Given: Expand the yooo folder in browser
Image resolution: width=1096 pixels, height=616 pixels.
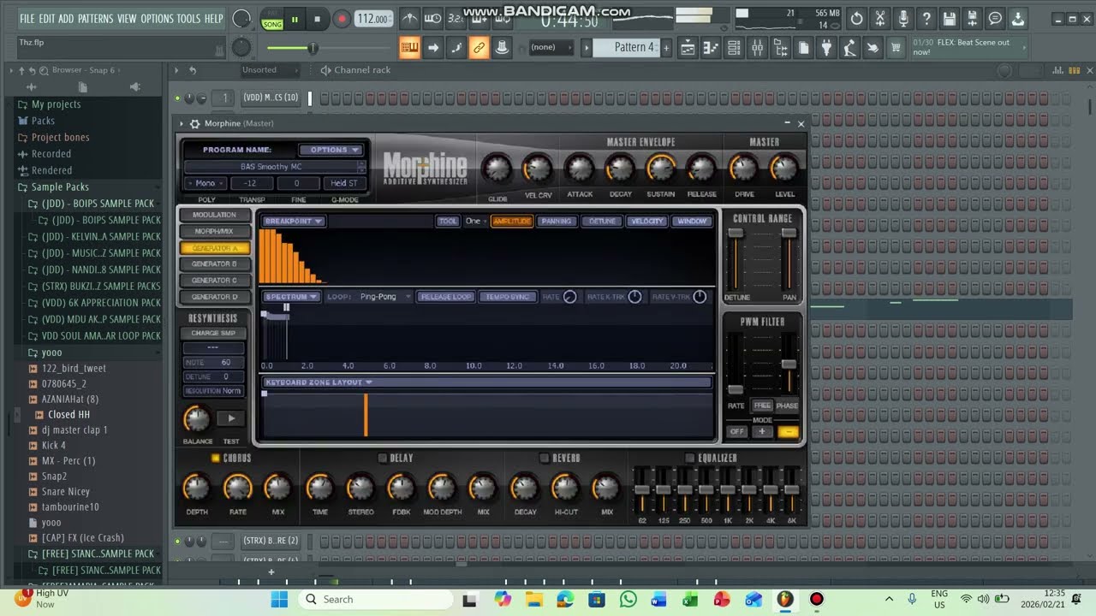Looking at the screenshot, I should pos(51,352).
